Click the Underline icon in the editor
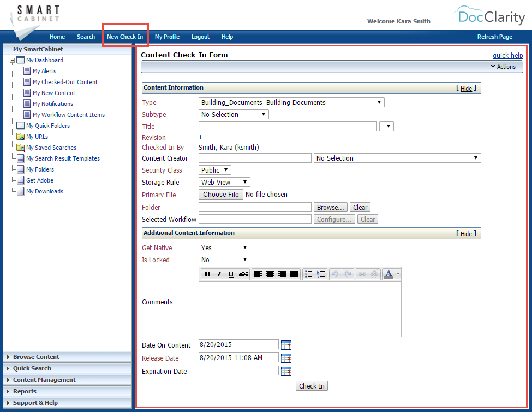The image size is (532, 412). click(231, 274)
